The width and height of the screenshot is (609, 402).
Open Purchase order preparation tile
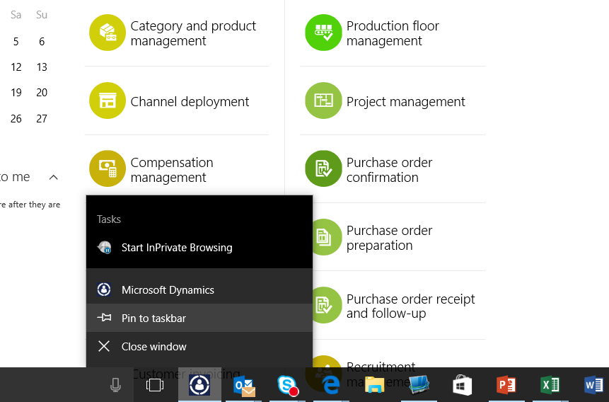(x=389, y=238)
